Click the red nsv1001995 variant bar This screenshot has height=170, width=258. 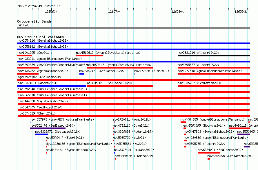[x=25, y=56]
